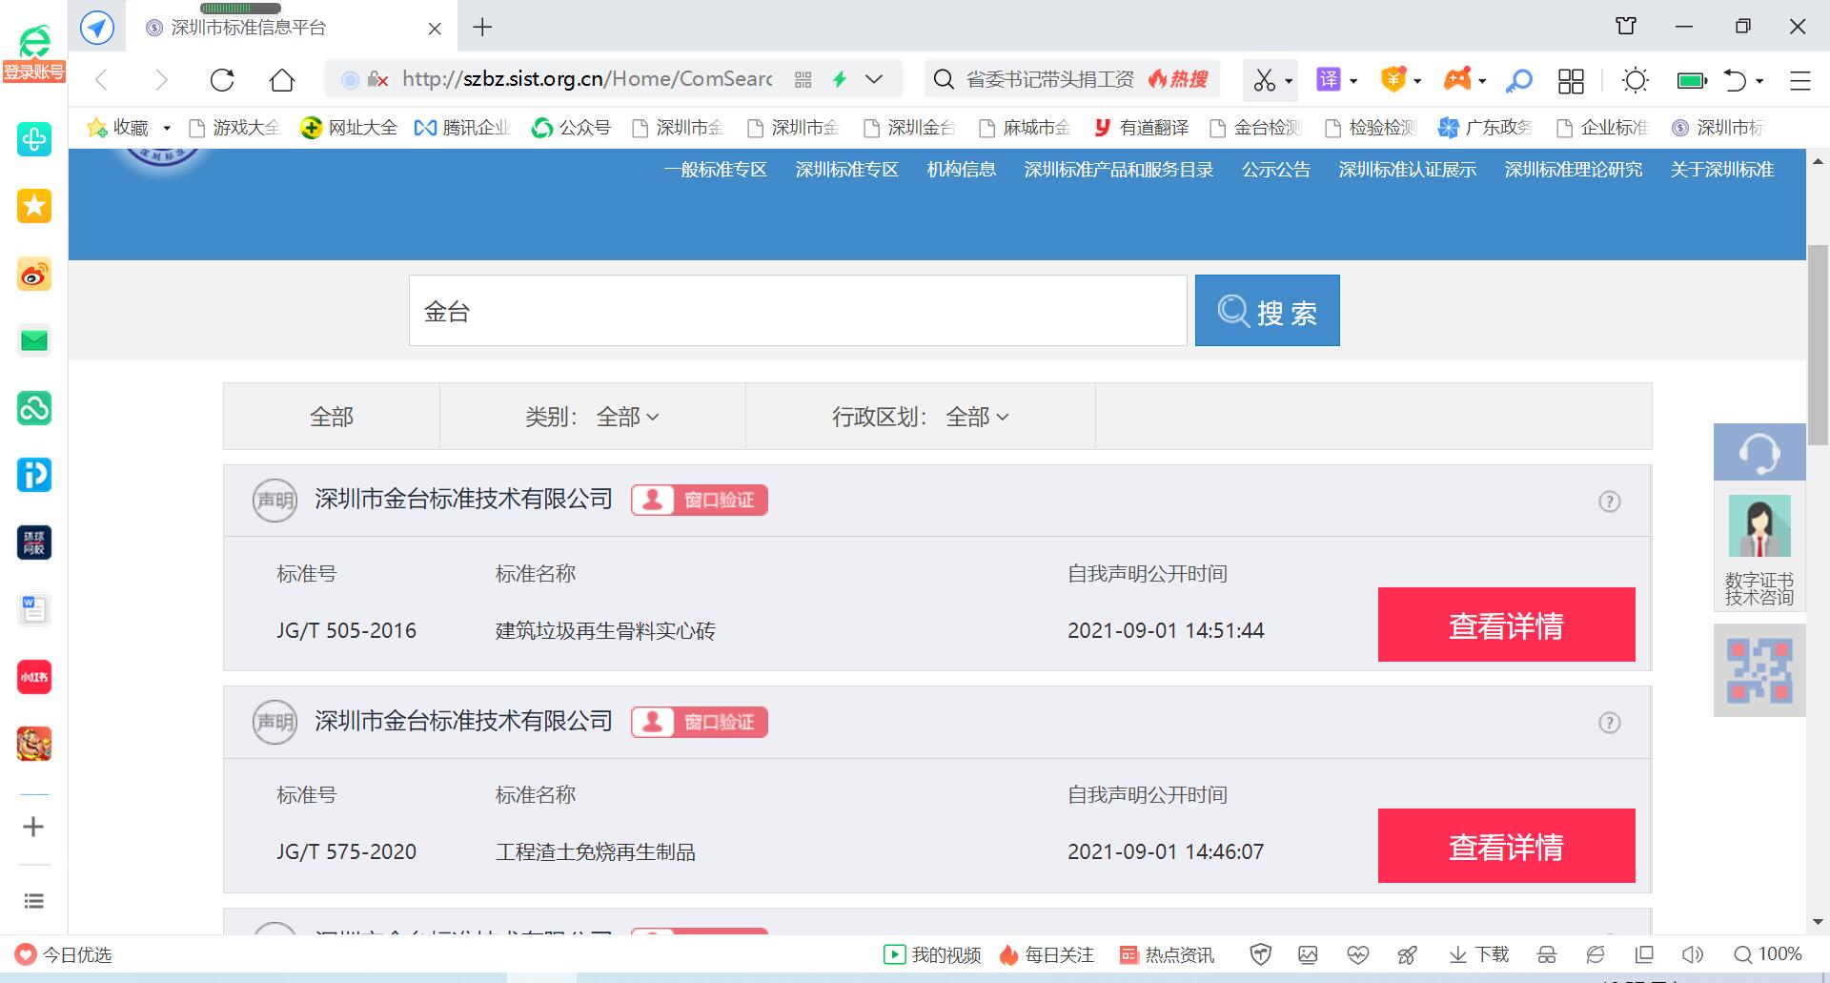Click 窗口验证 badge on JG/T 505-2016 card

tap(700, 500)
